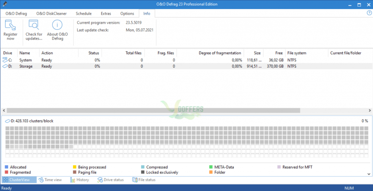The height and width of the screenshot is (191, 373).
Task: Open the File status view tab
Action: (144, 180)
